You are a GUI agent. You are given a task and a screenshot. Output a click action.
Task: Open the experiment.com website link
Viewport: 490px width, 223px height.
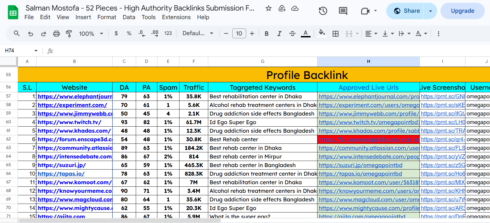72,105
